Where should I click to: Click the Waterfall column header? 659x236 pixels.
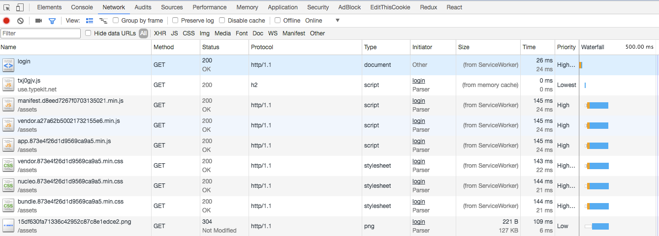pyautogui.click(x=619, y=47)
